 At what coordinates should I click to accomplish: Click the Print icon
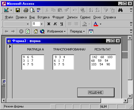pyautogui.click(x=26, y=10)
